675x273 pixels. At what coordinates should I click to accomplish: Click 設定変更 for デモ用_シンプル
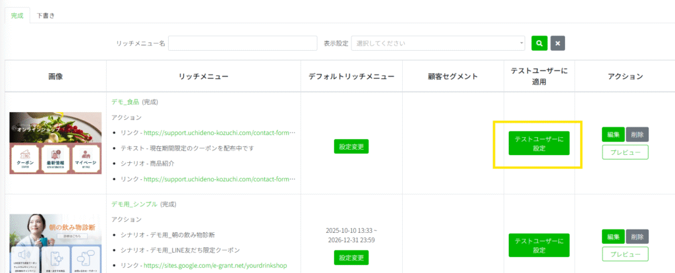pyautogui.click(x=351, y=258)
